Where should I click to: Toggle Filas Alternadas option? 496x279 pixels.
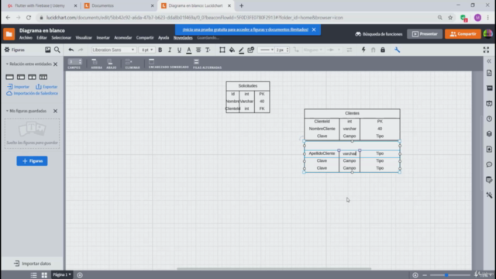tap(207, 64)
